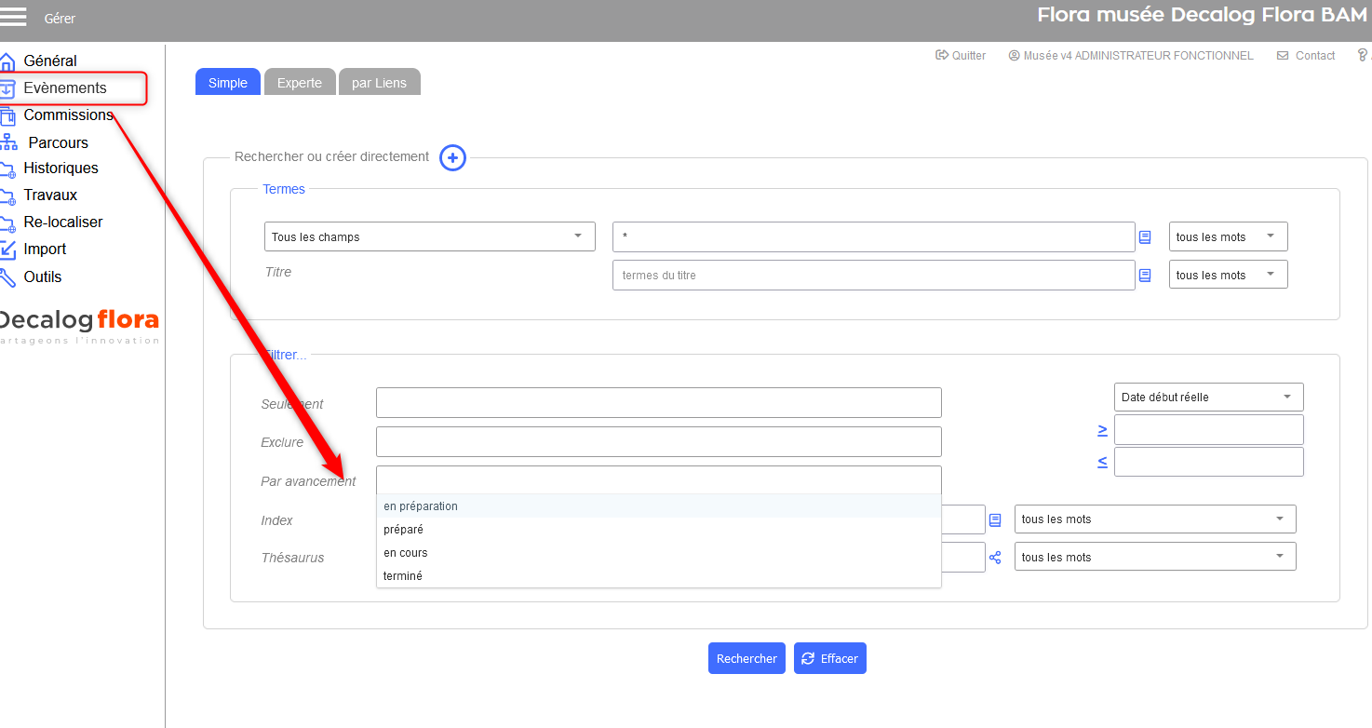Click the Thésaurus share tree icon
Screen dimensions: 1372x728
pos(995,558)
